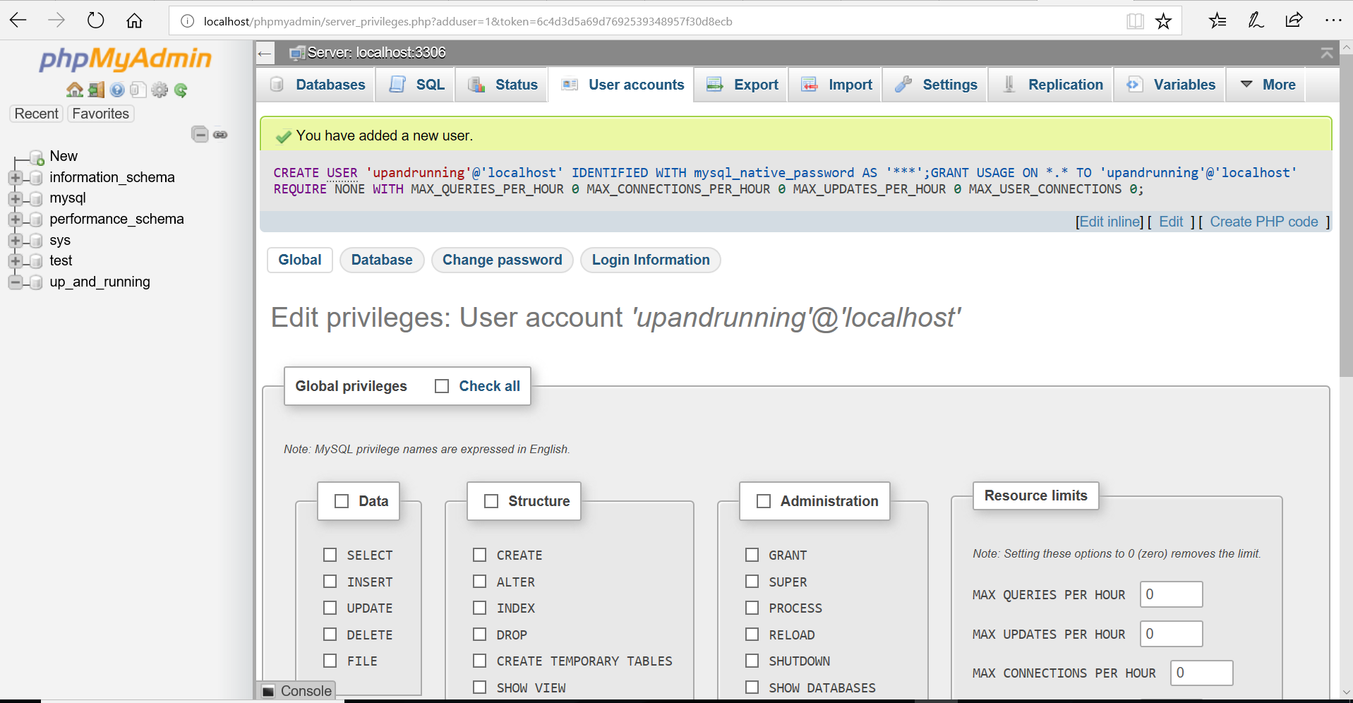
Task: Click the Edit inline link
Action: point(1110,222)
